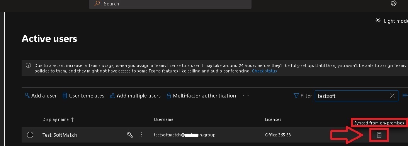Click the Licenses column header
408x146 pixels.
[x=273, y=119]
